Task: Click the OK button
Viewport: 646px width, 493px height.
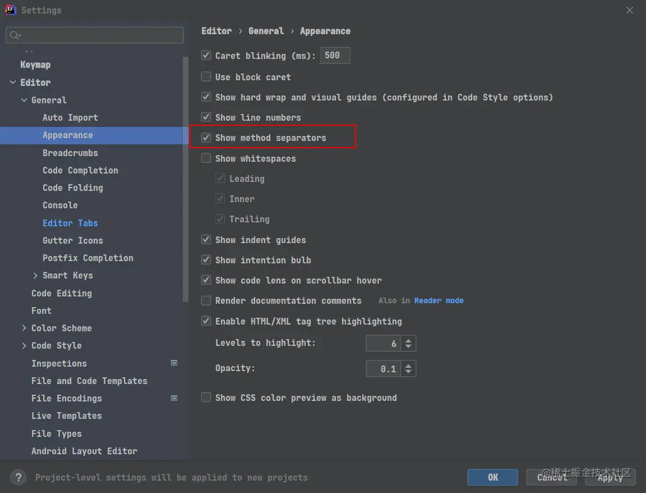Action: coord(493,477)
